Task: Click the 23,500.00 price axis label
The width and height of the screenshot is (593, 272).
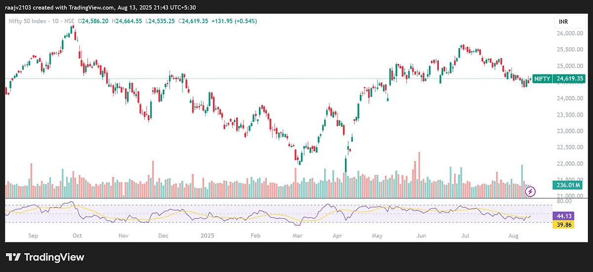Action: (570, 115)
